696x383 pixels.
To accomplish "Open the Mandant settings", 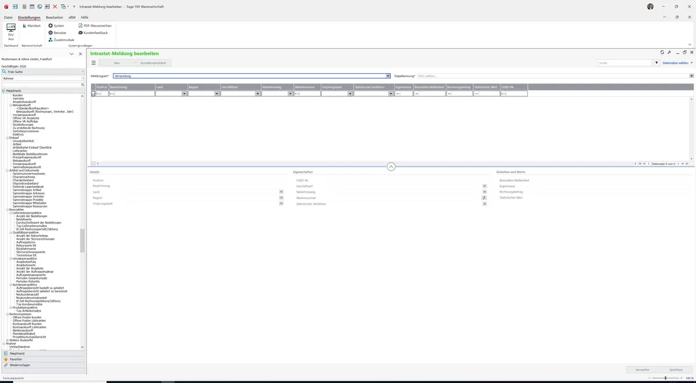I will [x=31, y=26].
